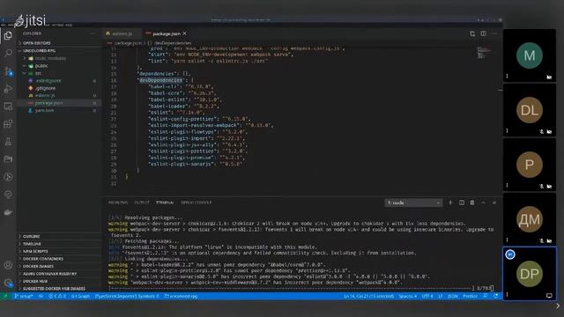
Task: Switch to the Debug Console tab
Action: point(196,203)
